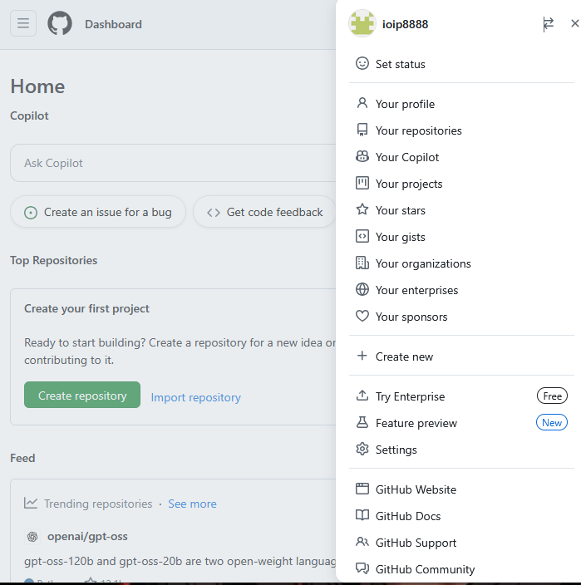Open the hamburger navigation menu
This screenshot has width=581, height=585.
pos(23,24)
